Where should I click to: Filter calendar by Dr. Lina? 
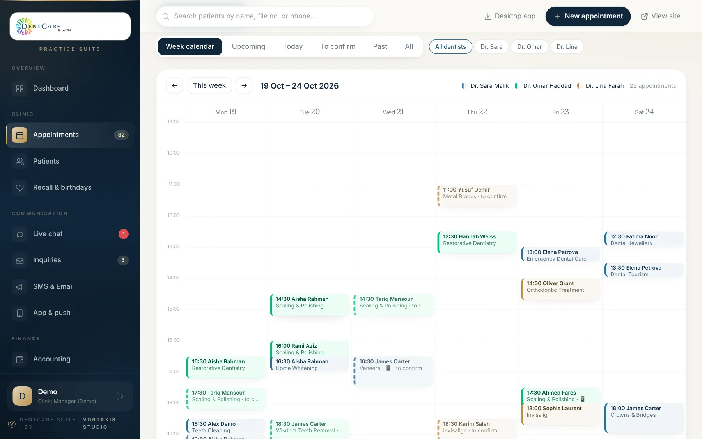coord(567,47)
